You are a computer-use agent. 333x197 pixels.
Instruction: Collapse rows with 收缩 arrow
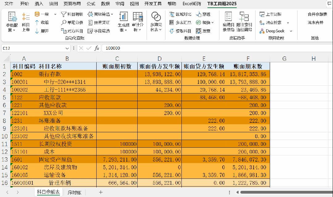[42, 23]
